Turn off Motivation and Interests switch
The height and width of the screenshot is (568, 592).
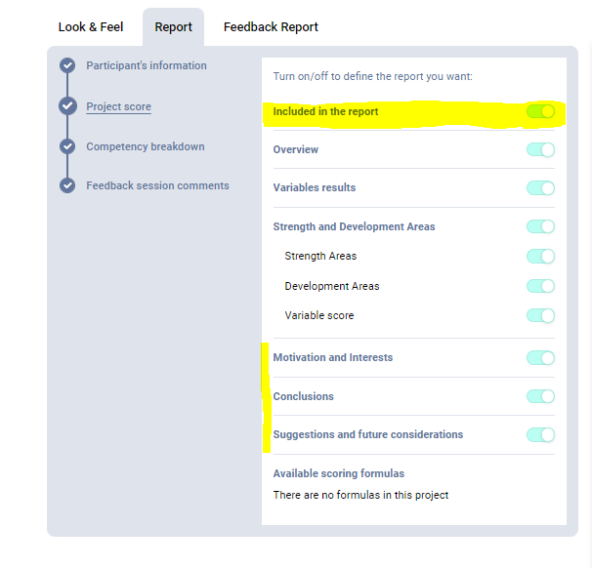[x=540, y=357]
